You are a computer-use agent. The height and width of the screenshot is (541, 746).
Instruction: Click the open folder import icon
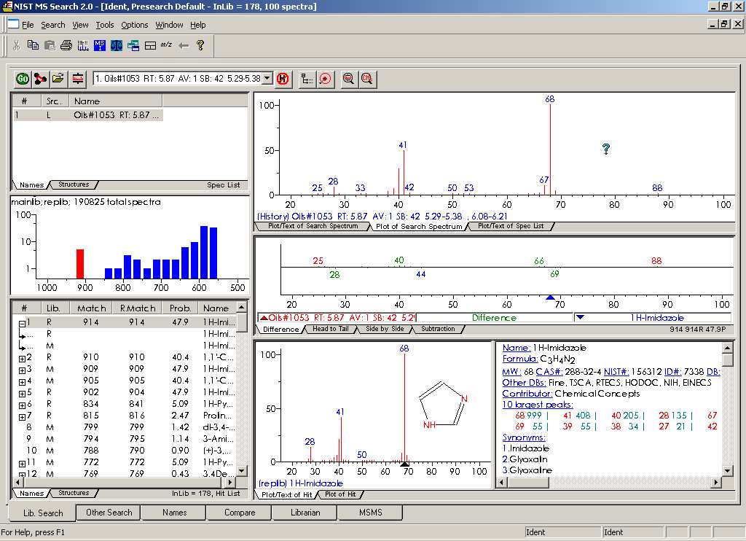pos(58,79)
